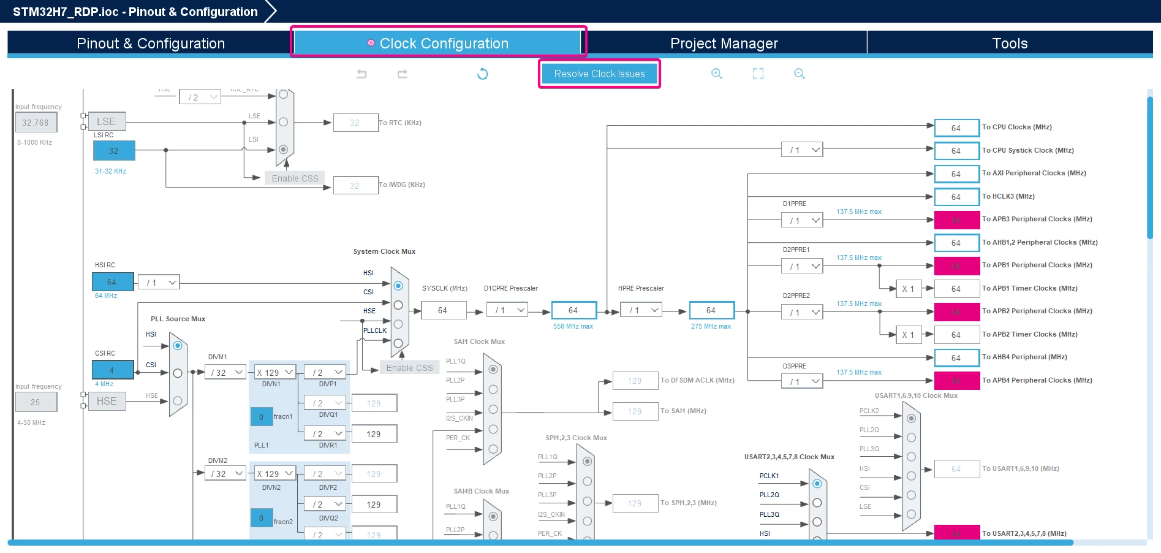
Task: Reset clock configuration with the refresh icon
Action: 483,74
